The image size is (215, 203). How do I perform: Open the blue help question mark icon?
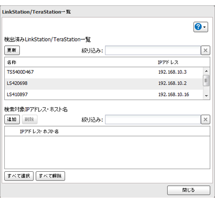(x=198, y=27)
